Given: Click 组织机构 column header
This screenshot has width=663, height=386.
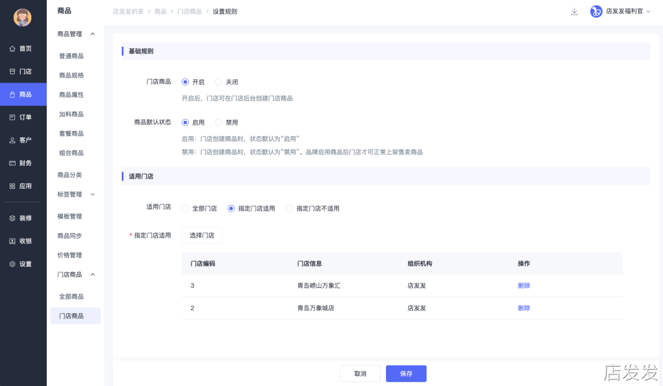Looking at the screenshot, I should [420, 264].
